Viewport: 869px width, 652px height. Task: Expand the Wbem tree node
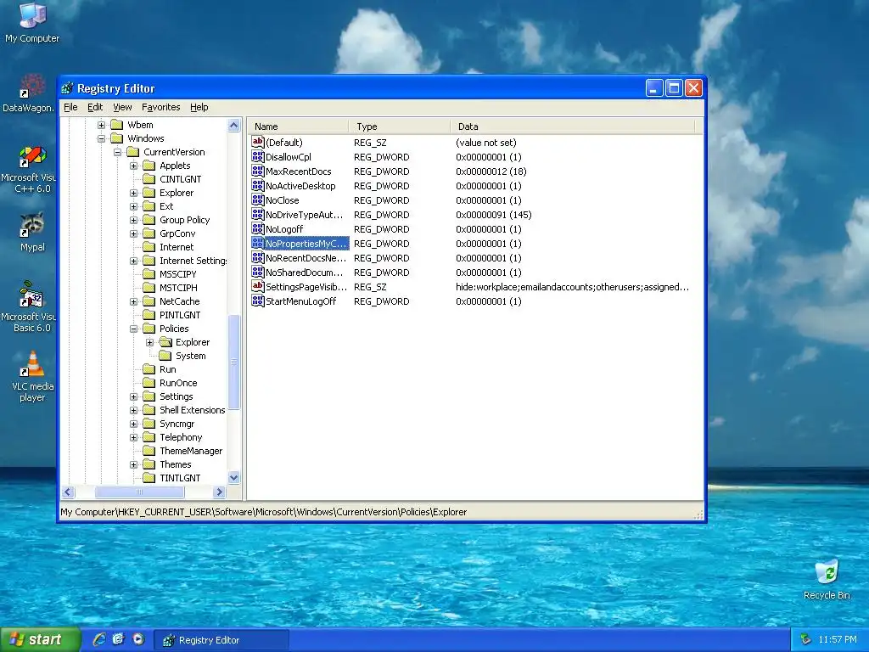point(102,125)
